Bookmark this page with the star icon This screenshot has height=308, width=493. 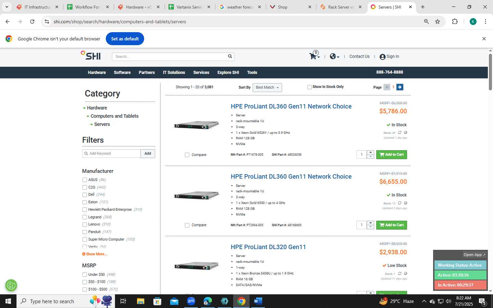point(438,22)
